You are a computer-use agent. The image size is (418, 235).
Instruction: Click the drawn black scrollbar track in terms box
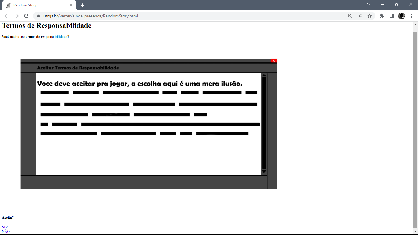click(x=264, y=123)
